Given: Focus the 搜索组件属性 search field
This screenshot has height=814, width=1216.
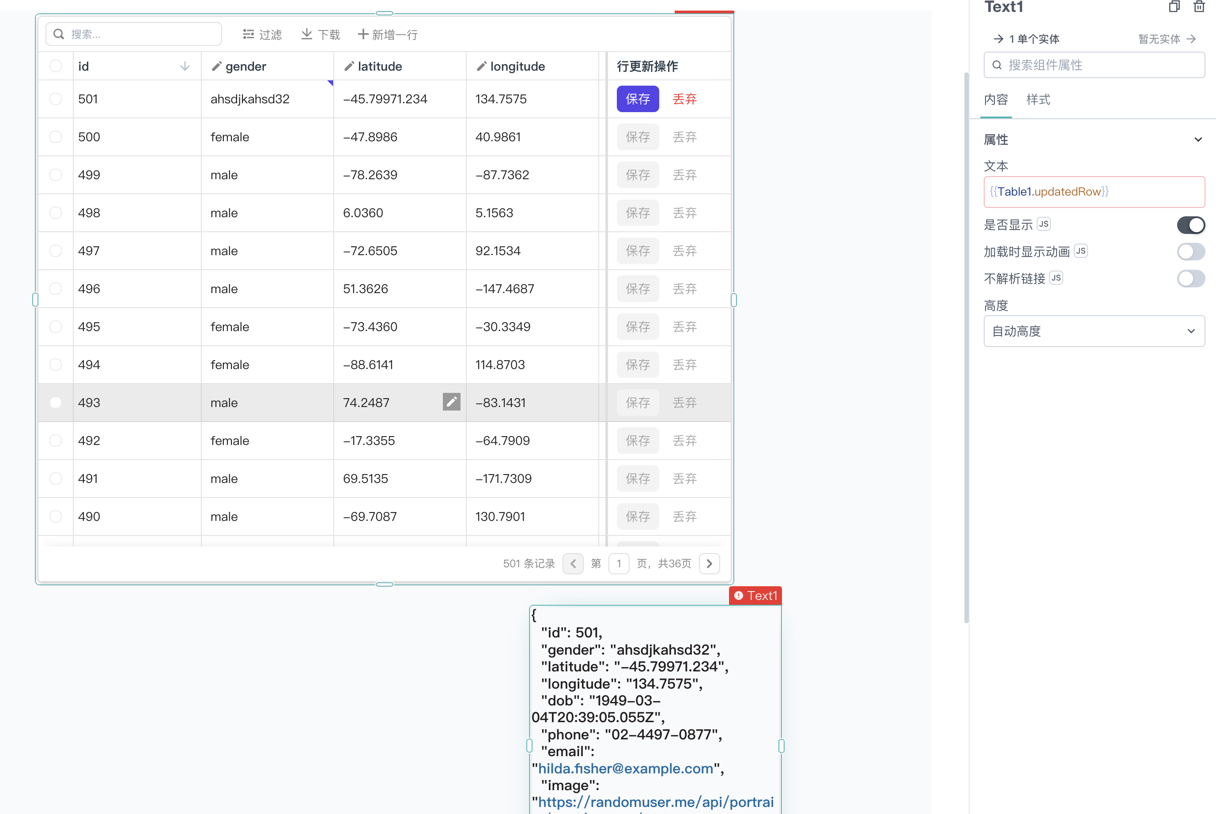Looking at the screenshot, I should [x=1094, y=65].
